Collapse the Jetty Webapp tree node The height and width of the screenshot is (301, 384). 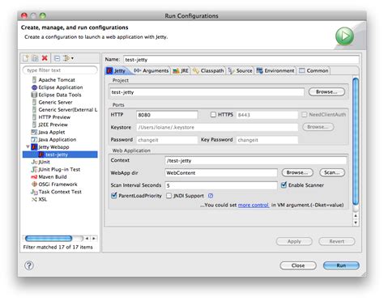[x=28, y=146]
